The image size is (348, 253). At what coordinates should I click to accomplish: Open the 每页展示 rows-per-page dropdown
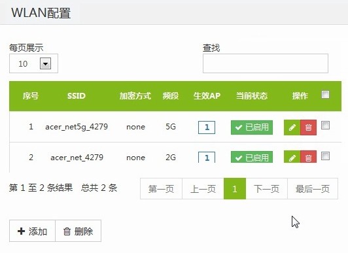click(x=33, y=63)
